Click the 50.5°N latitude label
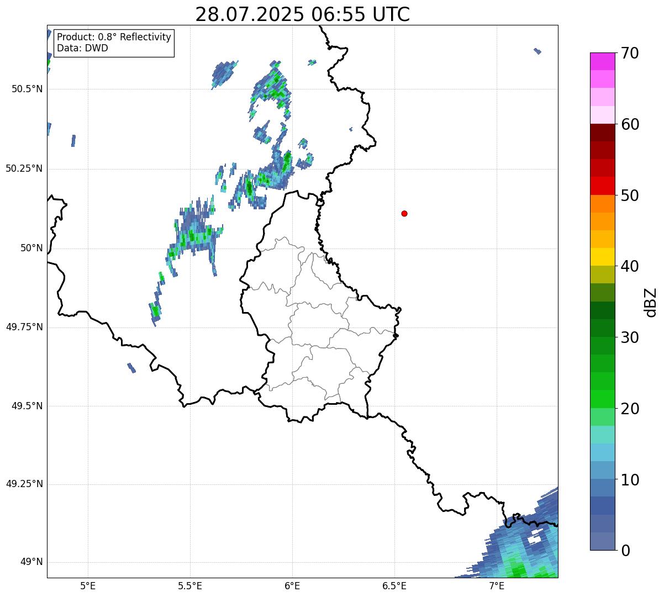This screenshot has width=664, height=597. pyautogui.click(x=27, y=89)
